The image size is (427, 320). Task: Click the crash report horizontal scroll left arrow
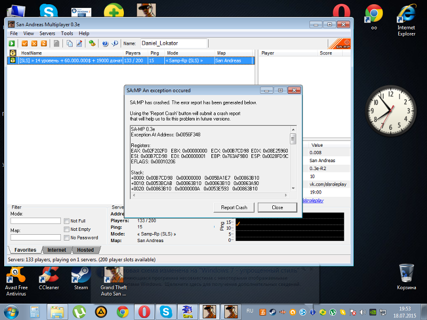[134, 195]
